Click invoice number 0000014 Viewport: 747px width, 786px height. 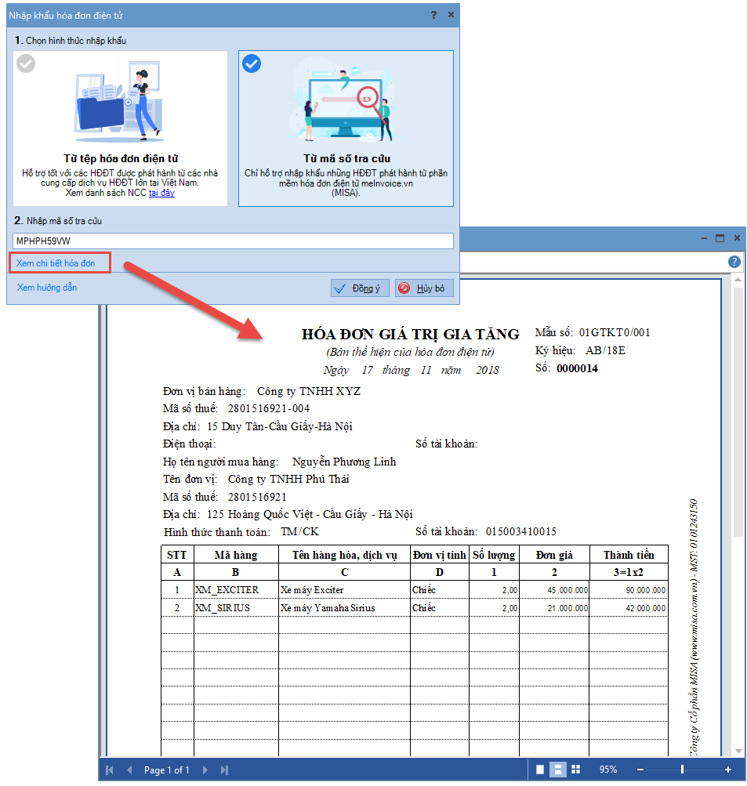[x=577, y=369]
